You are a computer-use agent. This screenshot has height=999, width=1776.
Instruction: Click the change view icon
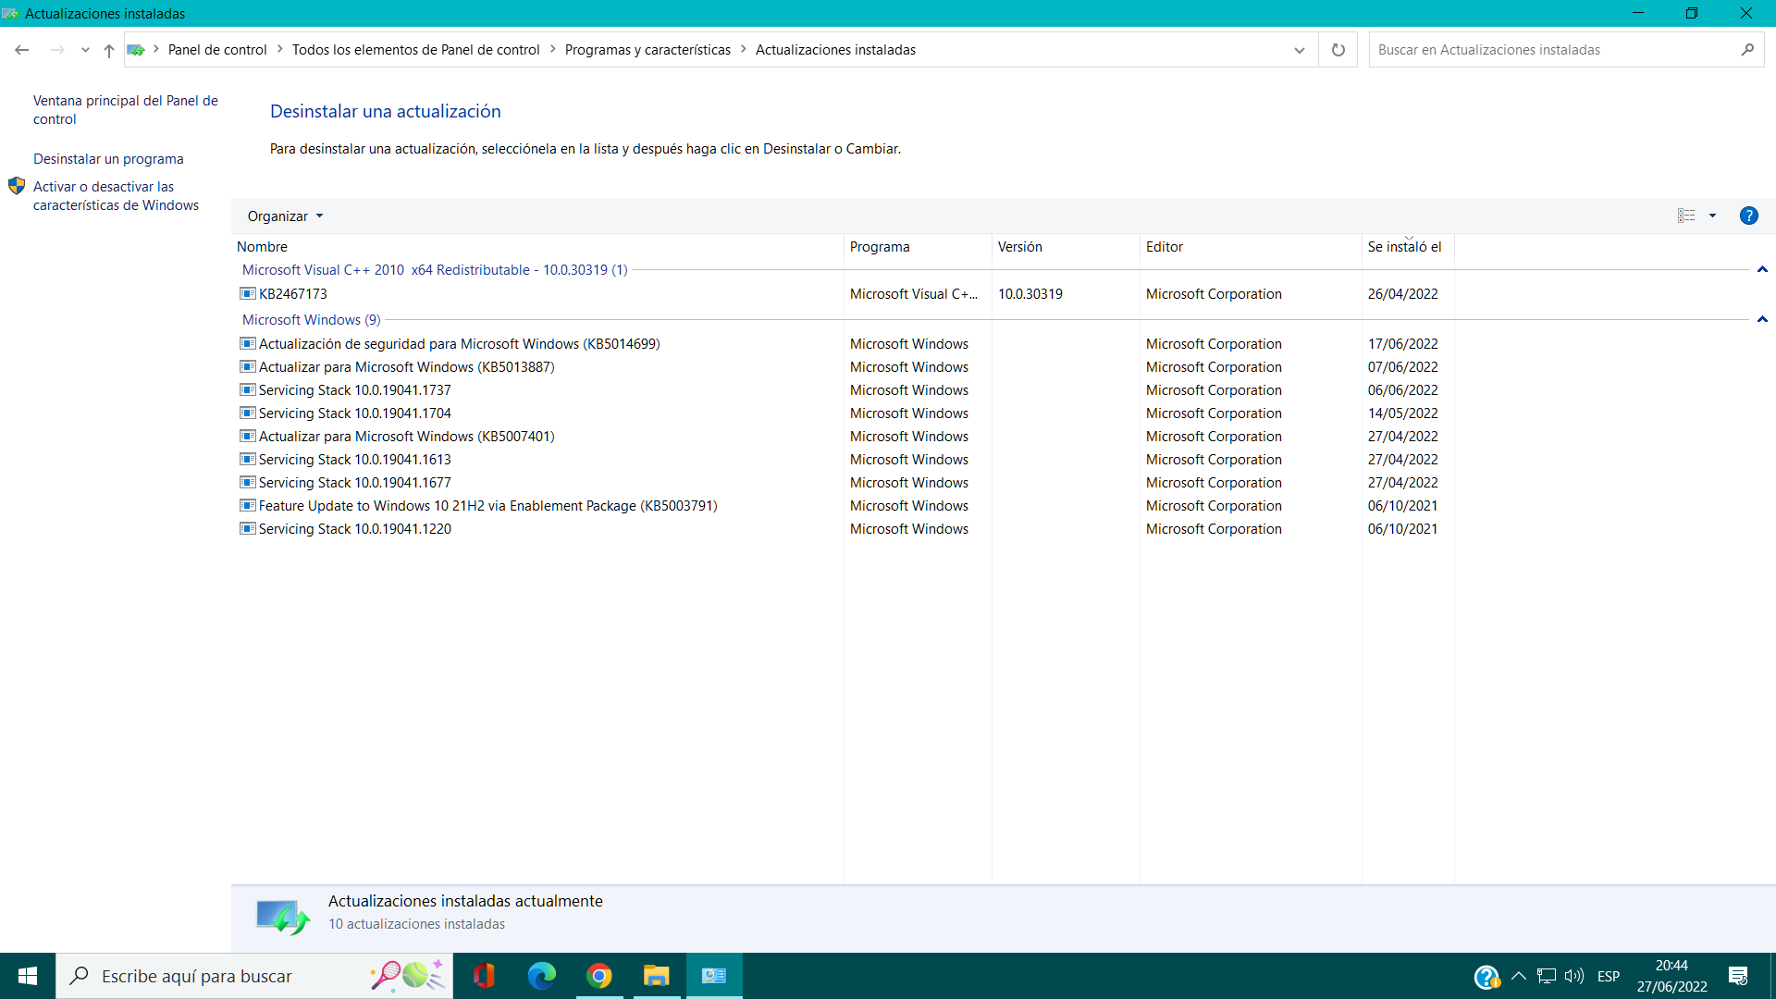(x=1686, y=216)
